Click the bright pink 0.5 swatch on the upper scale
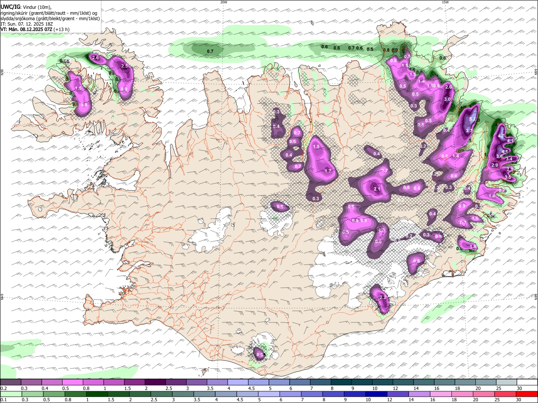538x403 pixels. [x=72, y=382]
